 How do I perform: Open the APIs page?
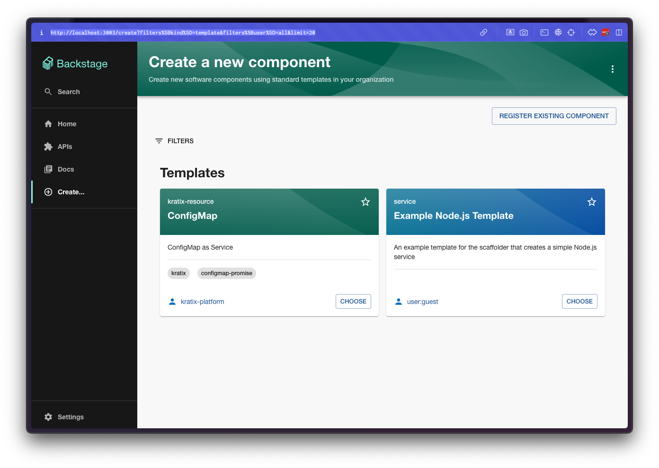pos(84,147)
